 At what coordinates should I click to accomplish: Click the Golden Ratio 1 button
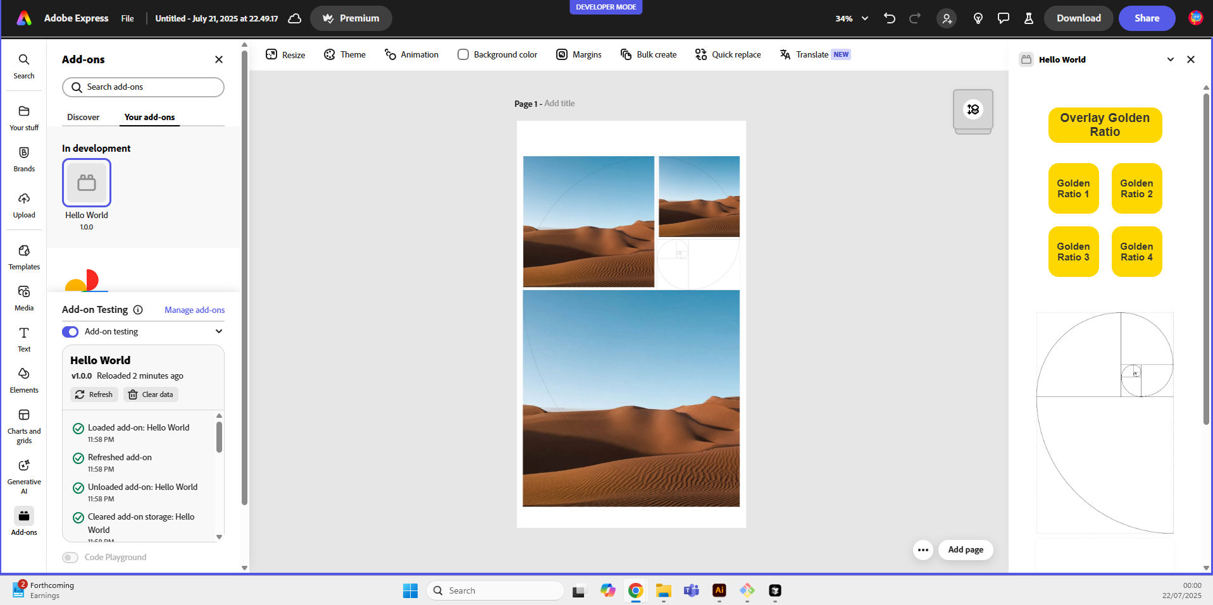(x=1074, y=188)
